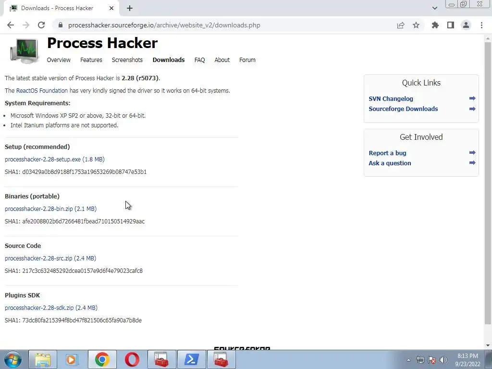The width and height of the screenshot is (492, 369).
Task: Open a new browser tab
Action: tap(130, 9)
